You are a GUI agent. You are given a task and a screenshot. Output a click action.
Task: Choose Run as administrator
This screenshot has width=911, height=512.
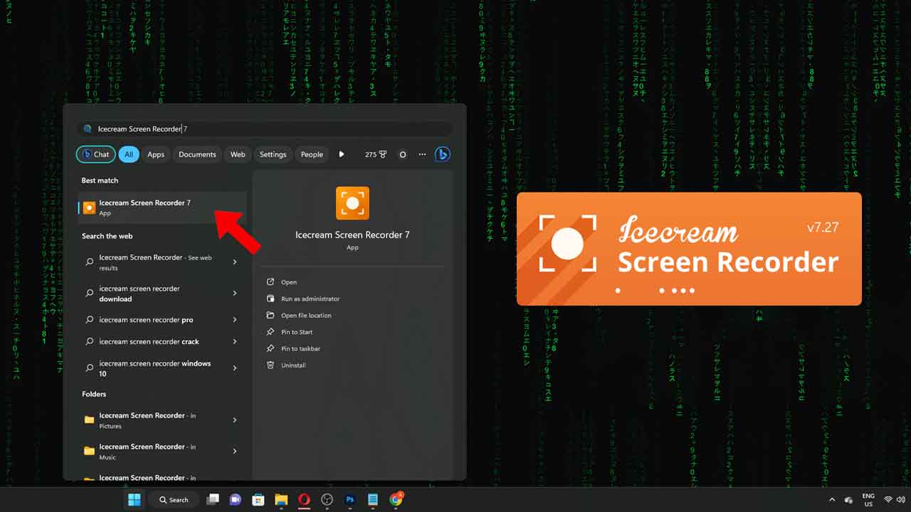(x=302, y=299)
